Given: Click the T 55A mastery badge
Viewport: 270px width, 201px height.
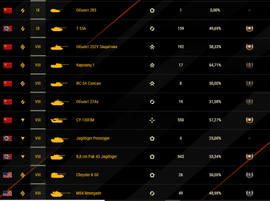Looking at the screenshot, I should 249,29.
